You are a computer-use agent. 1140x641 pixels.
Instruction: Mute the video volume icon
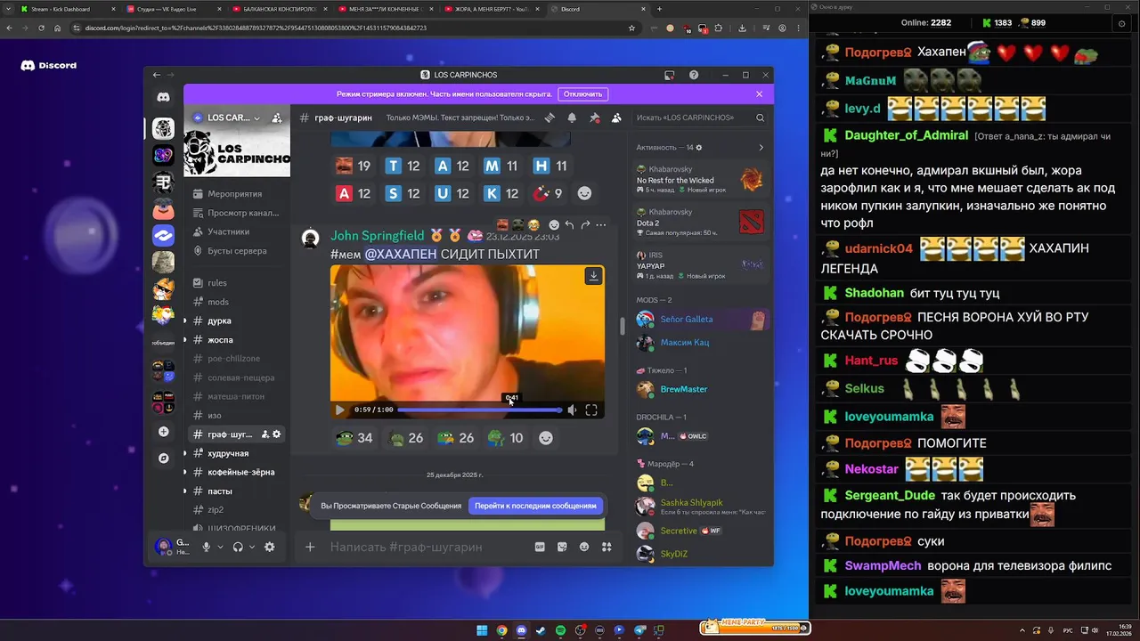point(572,410)
